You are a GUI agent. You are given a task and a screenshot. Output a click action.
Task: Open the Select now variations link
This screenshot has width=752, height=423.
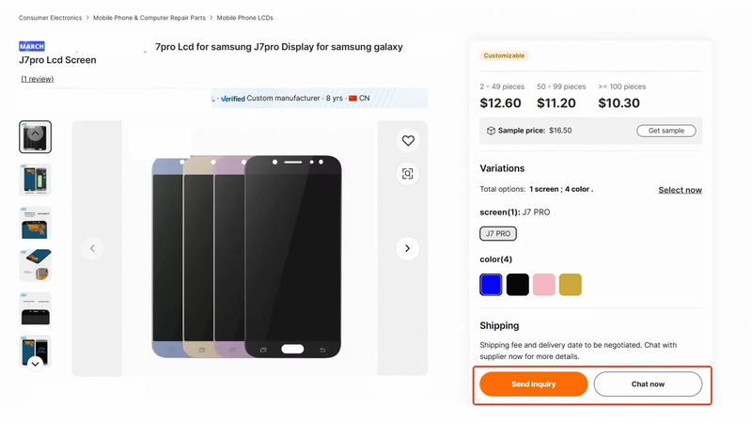pyautogui.click(x=680, y=190)
